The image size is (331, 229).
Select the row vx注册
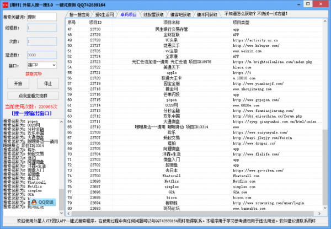point(194,51)
